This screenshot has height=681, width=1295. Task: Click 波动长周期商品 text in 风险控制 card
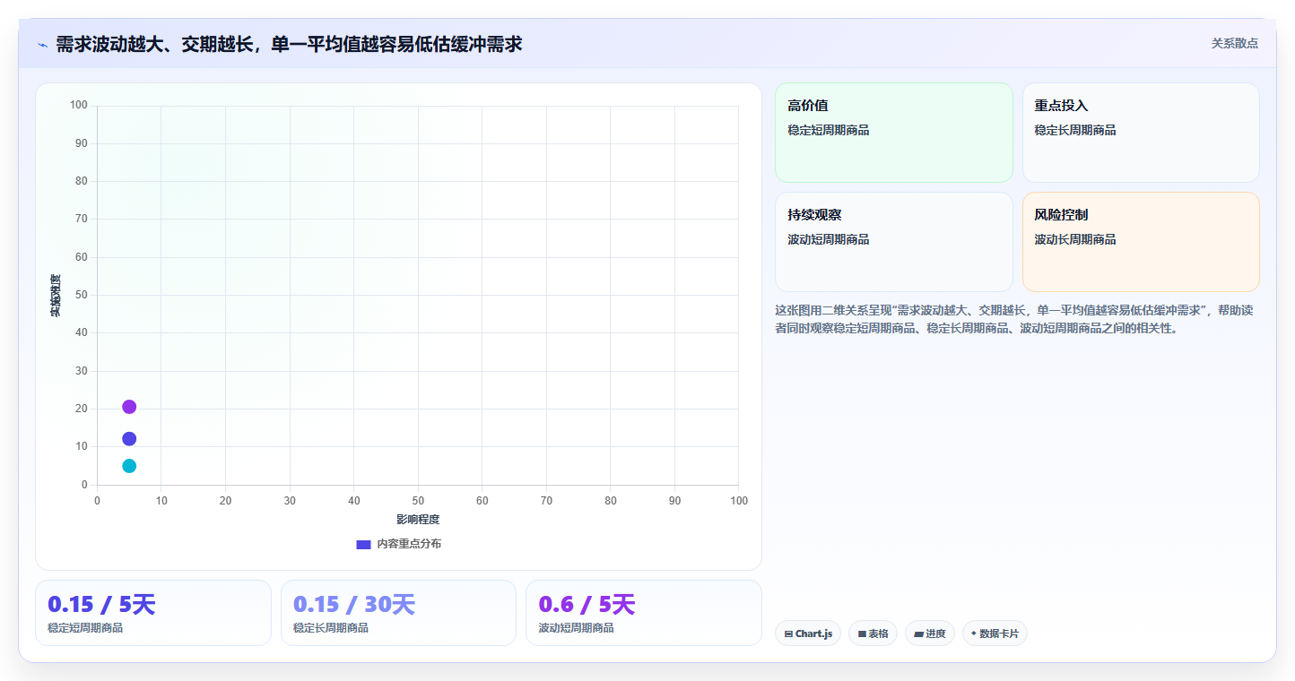pos(1075,239)
